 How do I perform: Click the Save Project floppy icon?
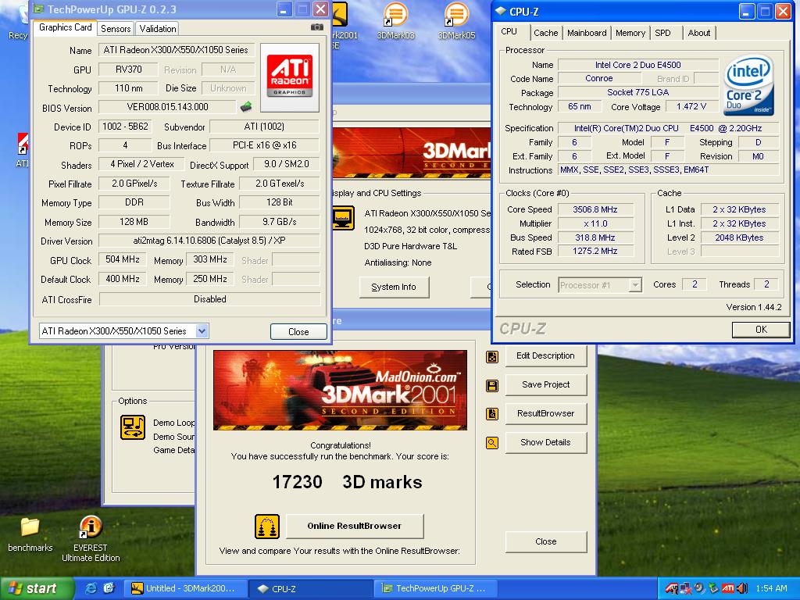[x=492, y=386]
